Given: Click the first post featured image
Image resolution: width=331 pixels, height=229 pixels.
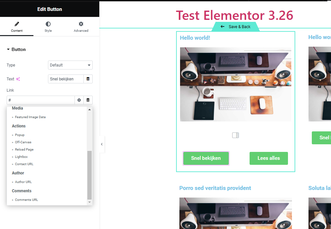Looking at the screenshot, I should (236, 84).
